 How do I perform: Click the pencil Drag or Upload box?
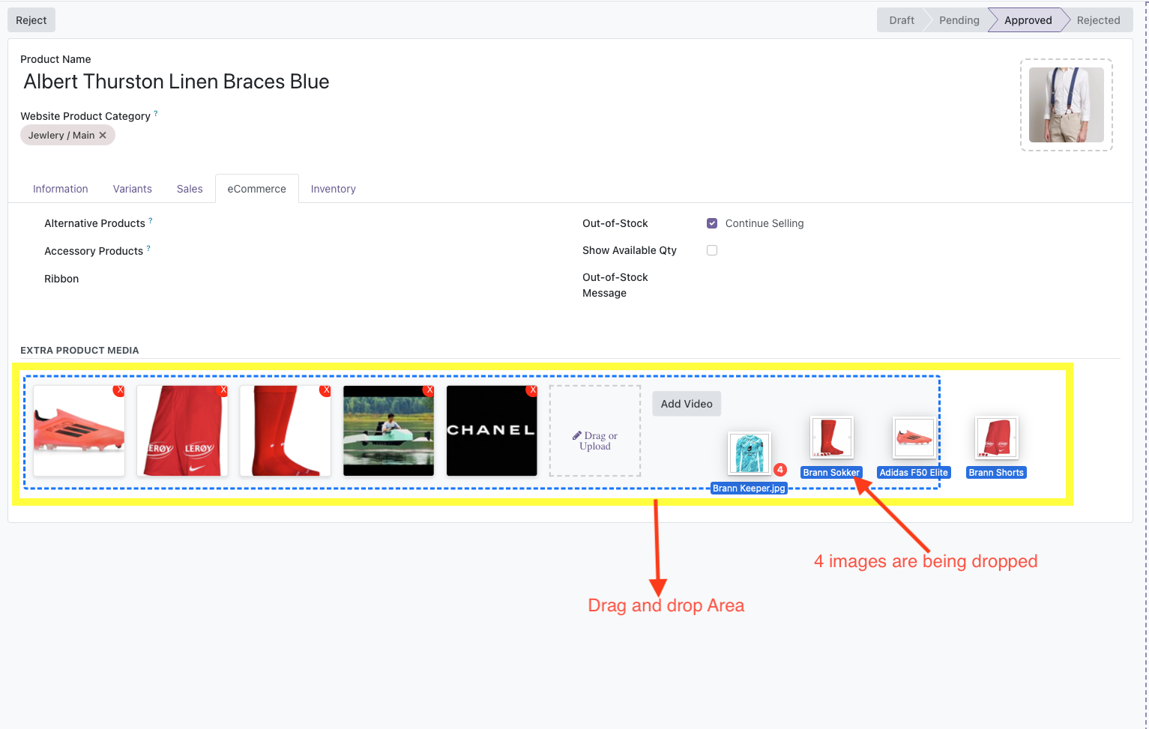coord(595,431)
